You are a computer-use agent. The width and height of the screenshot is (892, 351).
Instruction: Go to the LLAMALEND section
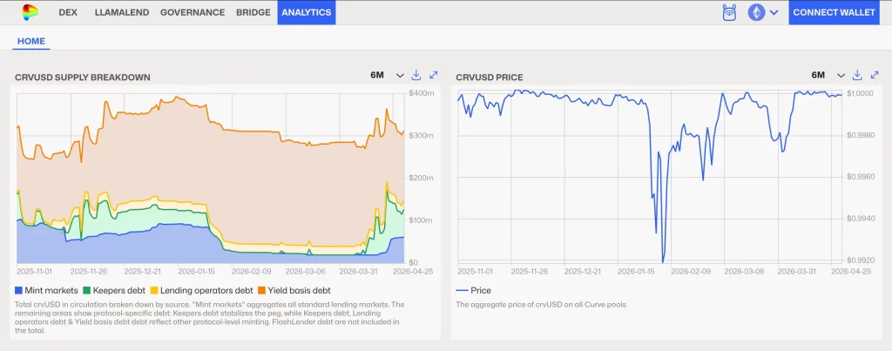[121, 12]
